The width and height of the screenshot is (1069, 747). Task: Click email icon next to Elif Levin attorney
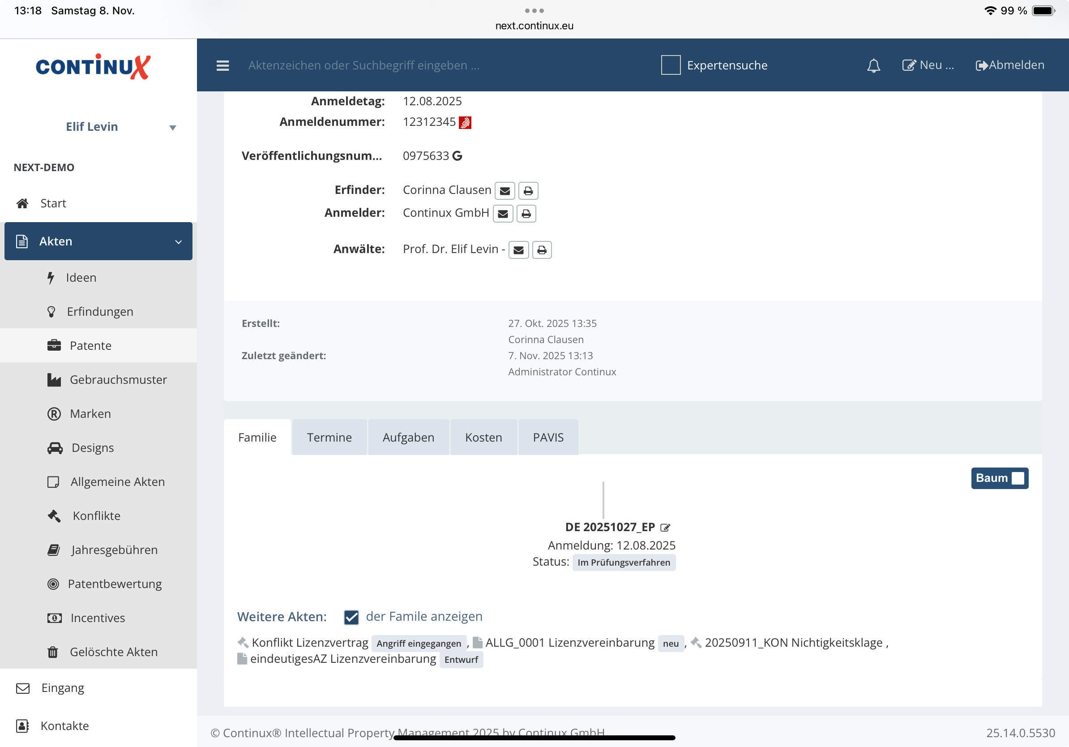point(518,250)
